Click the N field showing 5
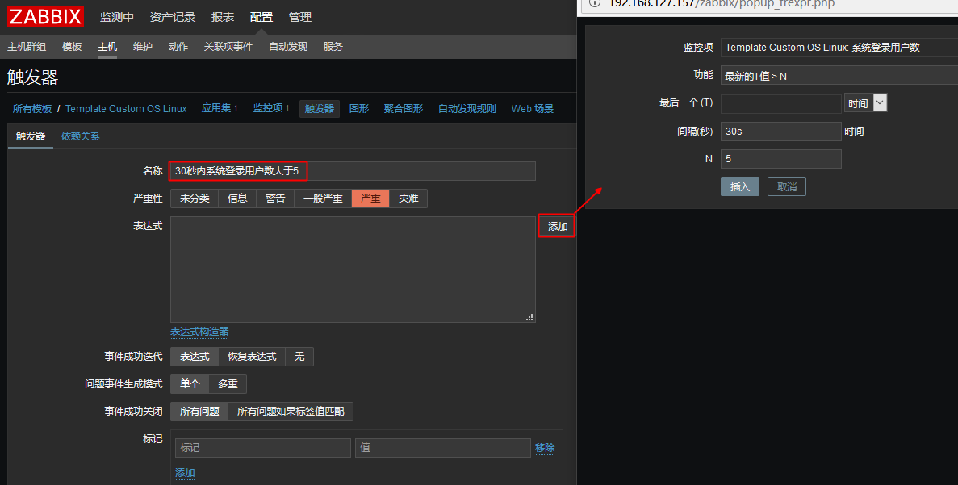 780,159
